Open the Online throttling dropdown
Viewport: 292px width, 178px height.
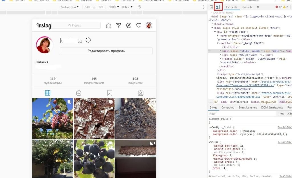tap(127, 7)
